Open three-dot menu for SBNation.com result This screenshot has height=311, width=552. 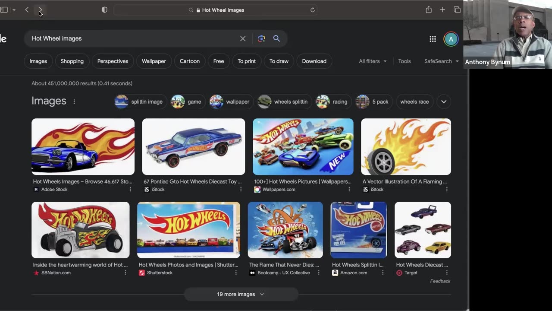(125, 273)
